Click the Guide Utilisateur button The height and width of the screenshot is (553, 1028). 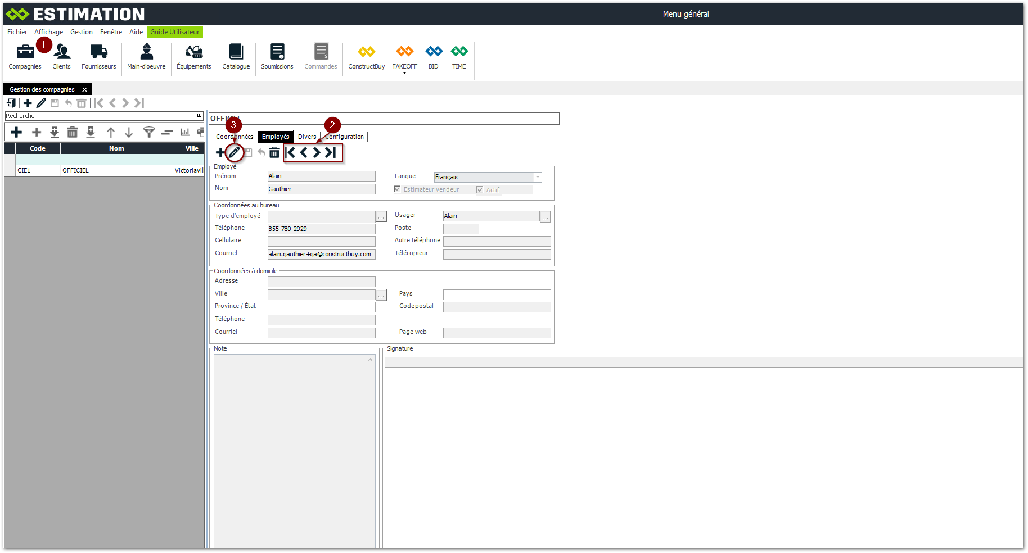pos(174,32)
